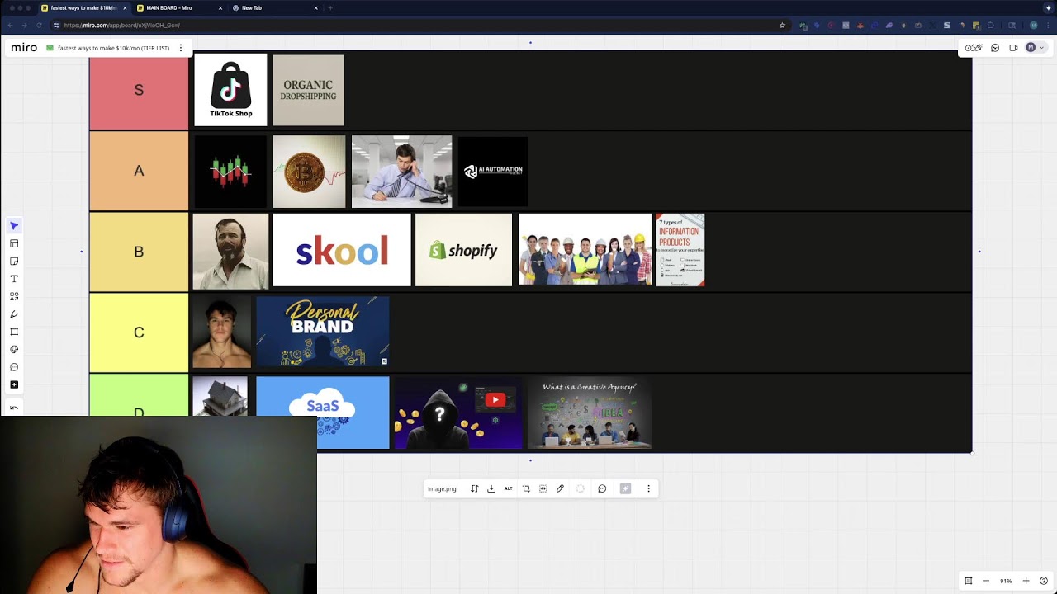The width and height of the screenshot is (1057, 594).
Task: Zoom in the board
Action: pos(1026,581)
